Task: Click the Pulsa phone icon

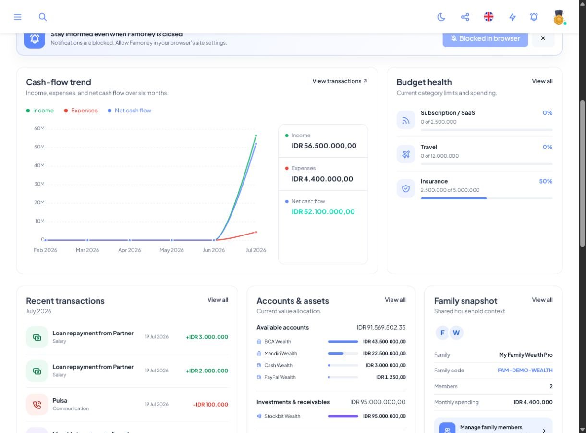Action: [37, 405]
